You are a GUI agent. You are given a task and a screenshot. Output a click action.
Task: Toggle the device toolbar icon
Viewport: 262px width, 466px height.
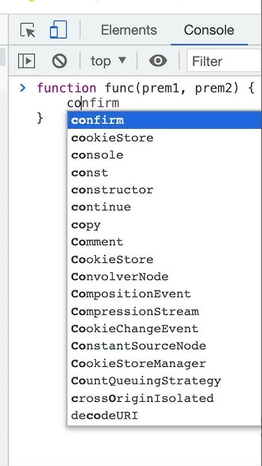(x=58, y=30)
